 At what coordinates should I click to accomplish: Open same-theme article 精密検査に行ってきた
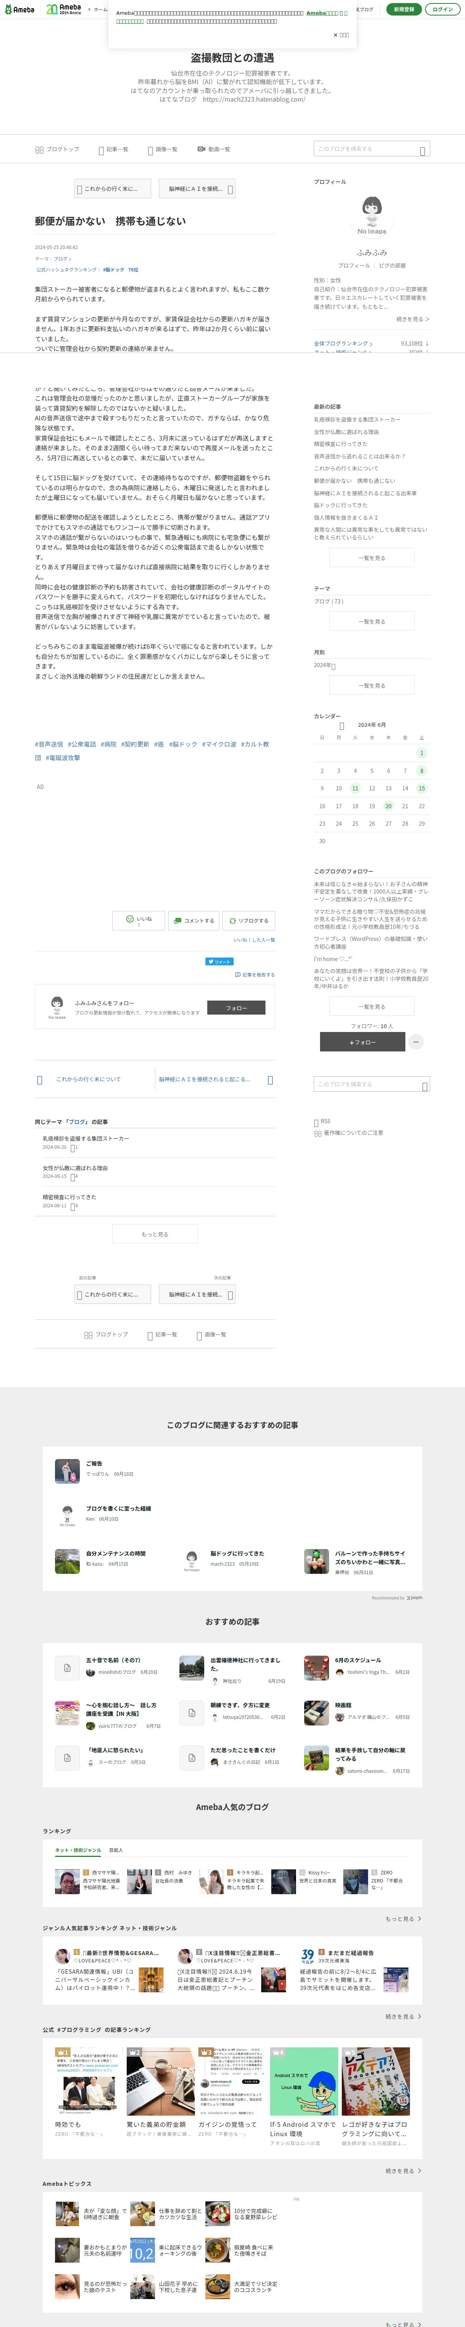[69, 1197]
